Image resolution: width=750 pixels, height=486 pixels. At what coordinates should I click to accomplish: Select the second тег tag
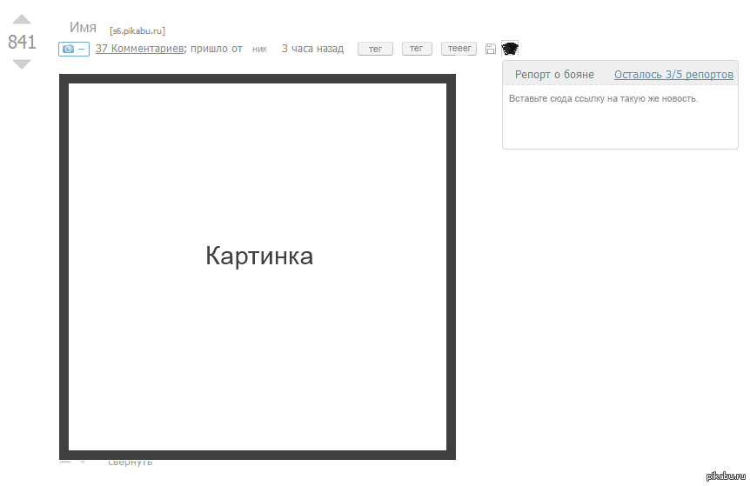pos(417,49)
